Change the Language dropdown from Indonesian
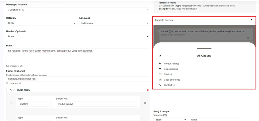 (x=115, y=23)
